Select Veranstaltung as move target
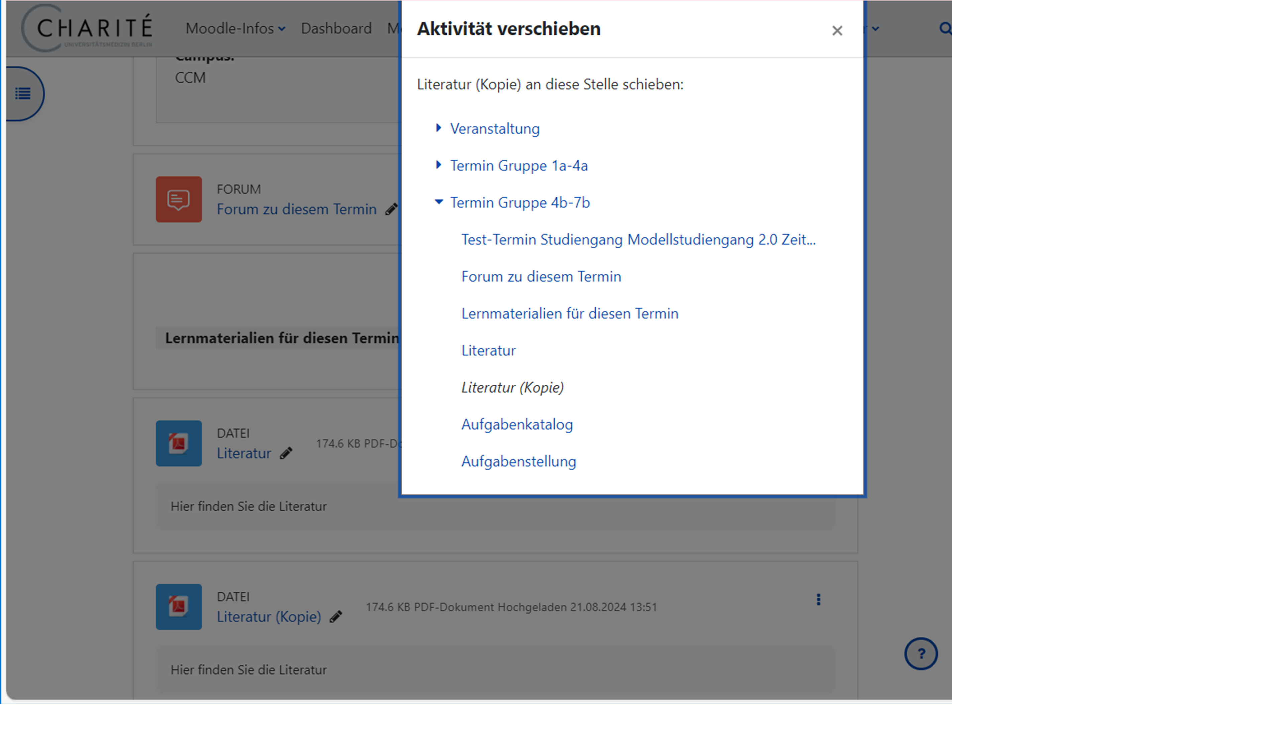 point(494,129)
